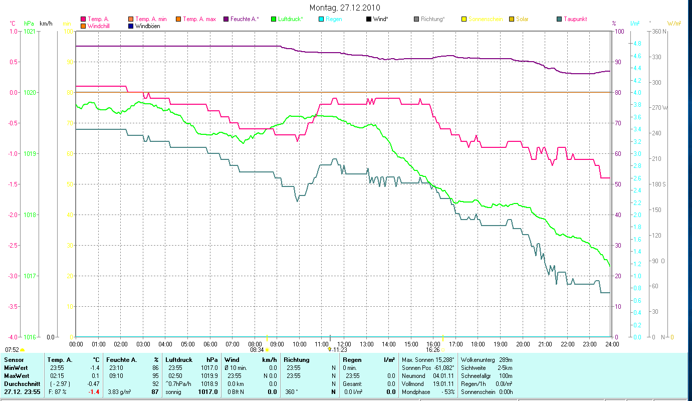Image resolution: width=692 pixels, height=401 pixels.
Task: Click the orange Windchill legend swatch
Action: point(83,26)
